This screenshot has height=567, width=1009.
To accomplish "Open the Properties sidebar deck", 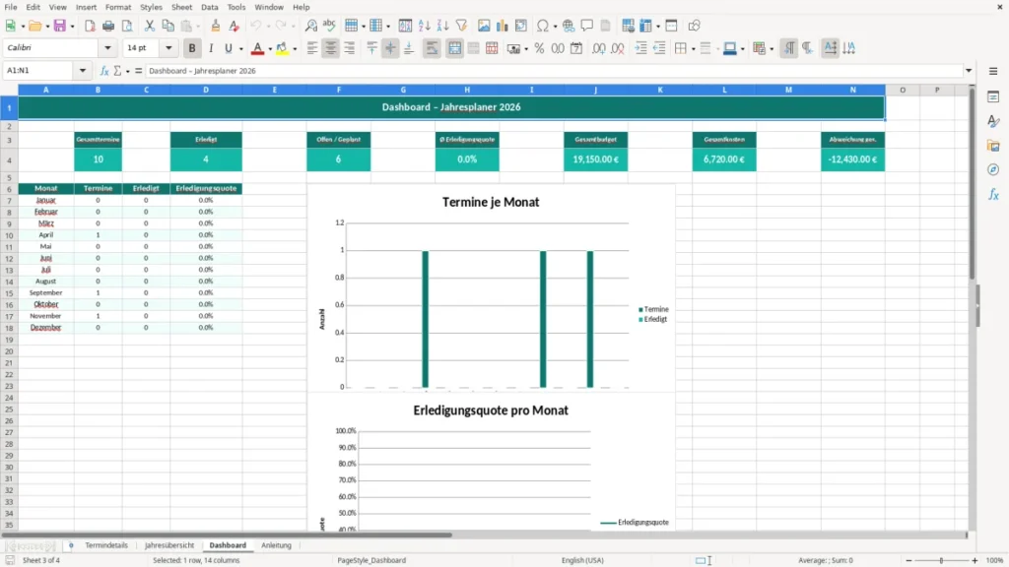I will tap(993, 96).
